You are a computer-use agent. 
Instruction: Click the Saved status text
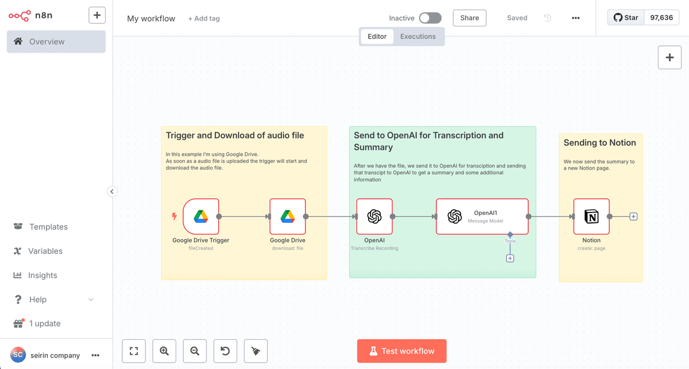pyautogui.click(x=517, y=18)
